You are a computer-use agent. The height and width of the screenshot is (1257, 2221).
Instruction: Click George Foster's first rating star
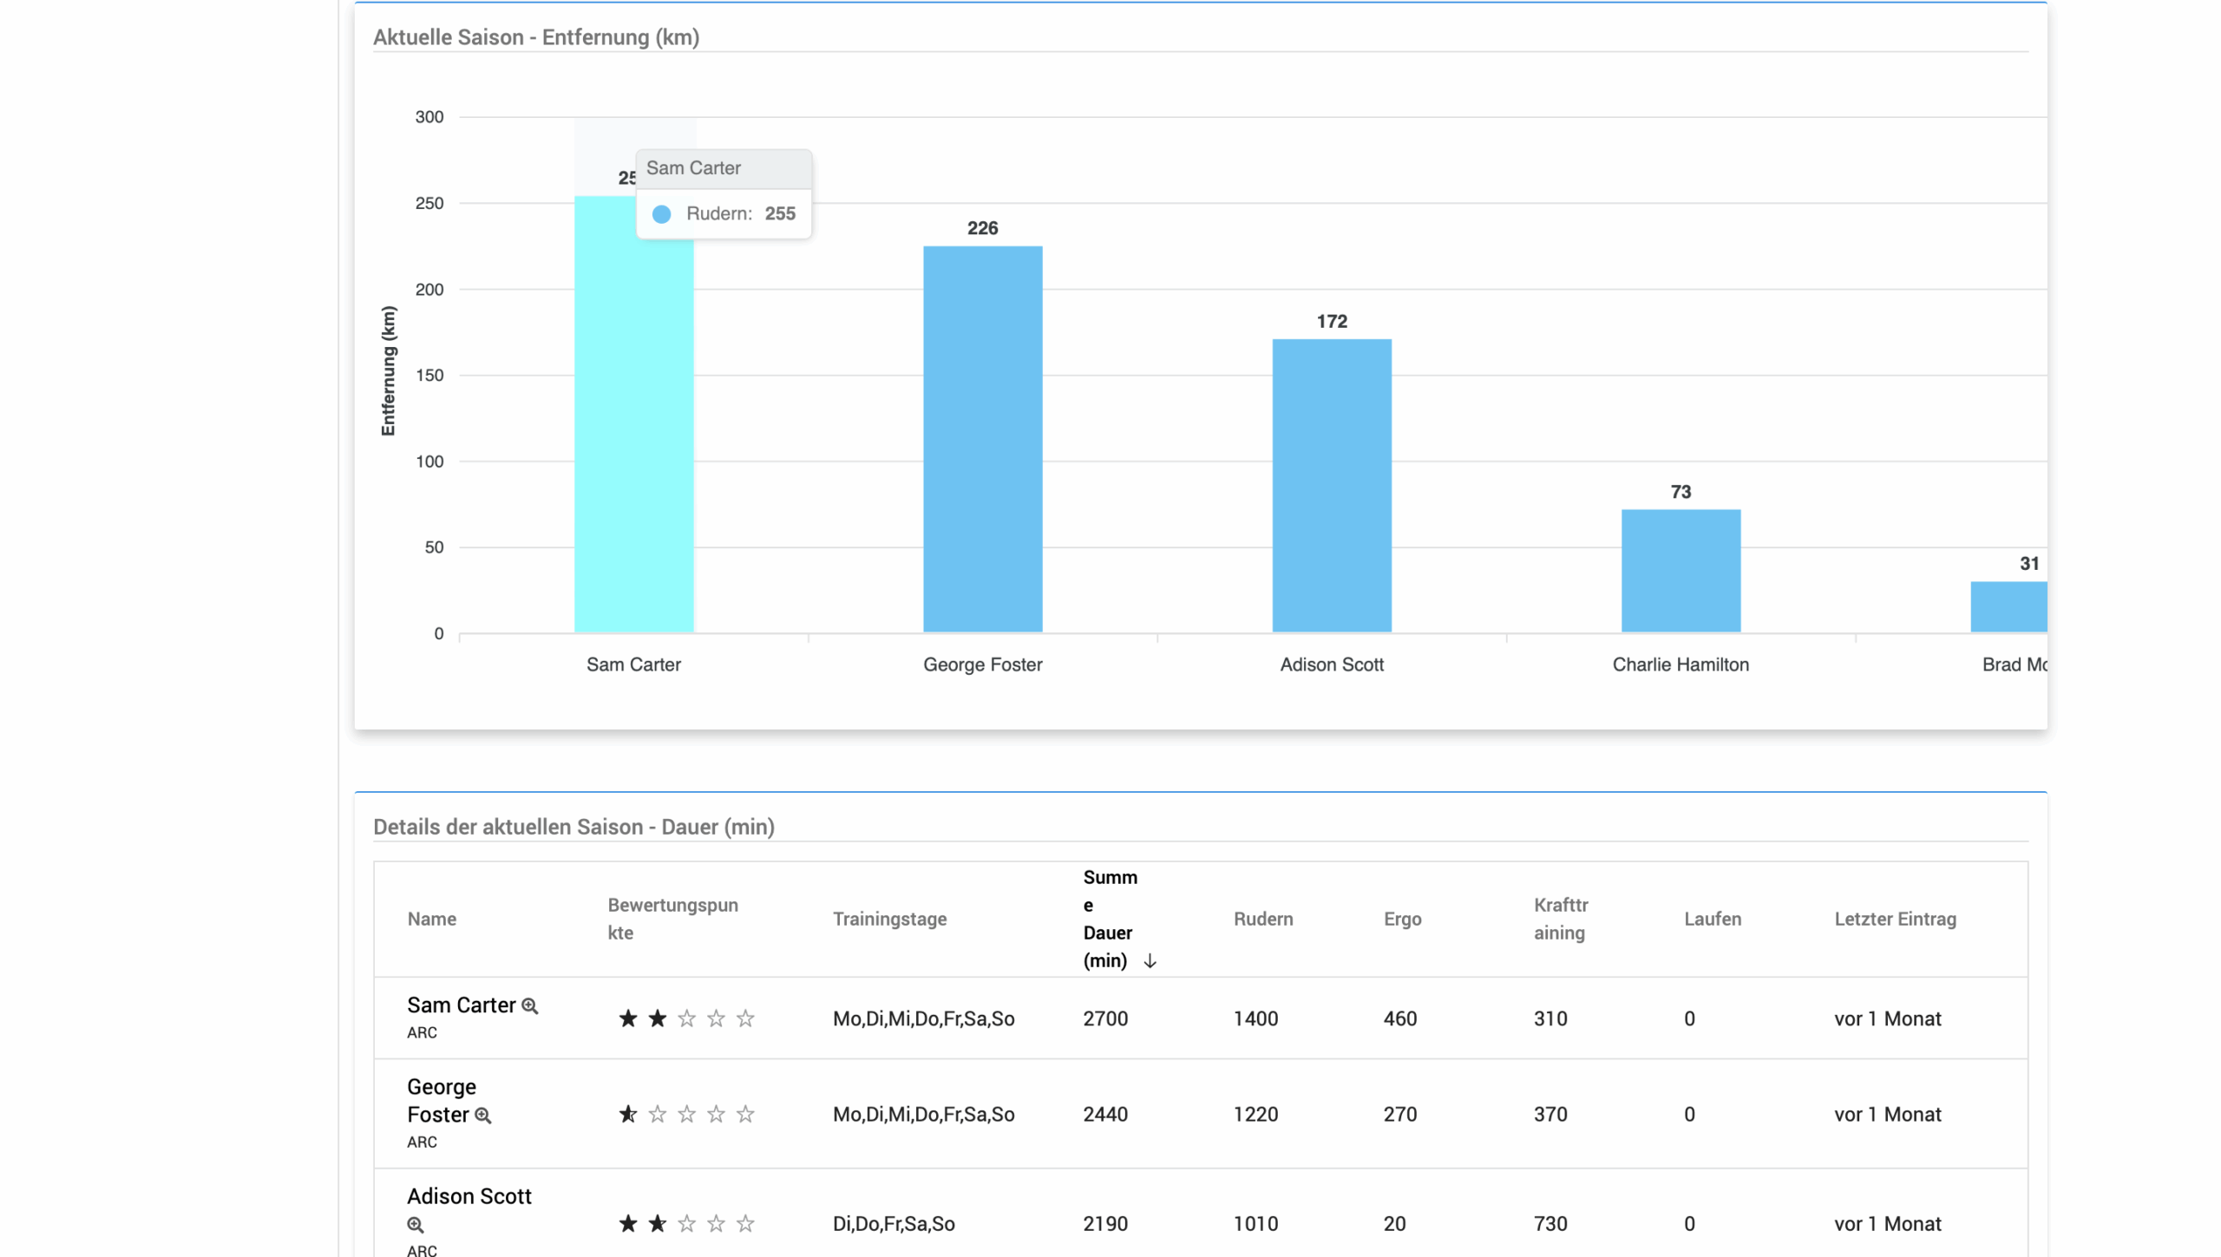click(x=628, y=1114)
